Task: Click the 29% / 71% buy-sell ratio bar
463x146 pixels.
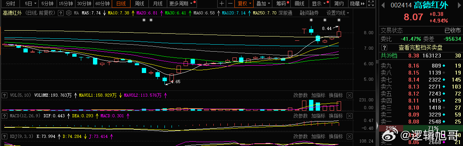Action: [421, 129]
